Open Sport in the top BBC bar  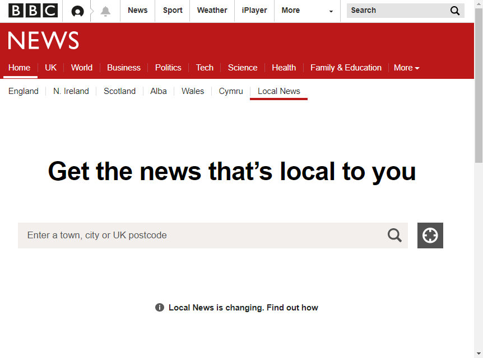pos(173,11)
